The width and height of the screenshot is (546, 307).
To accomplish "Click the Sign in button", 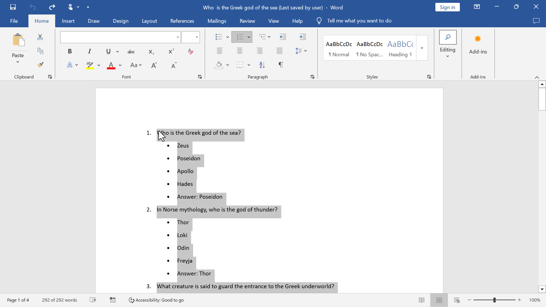I will (447, 7).
